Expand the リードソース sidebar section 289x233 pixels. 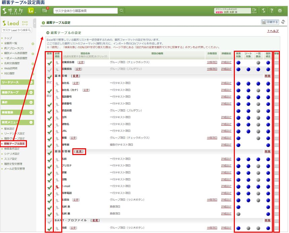pos(31,82)
